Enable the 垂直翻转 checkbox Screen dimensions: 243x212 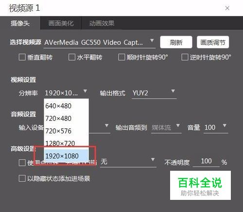coord(22,57)
